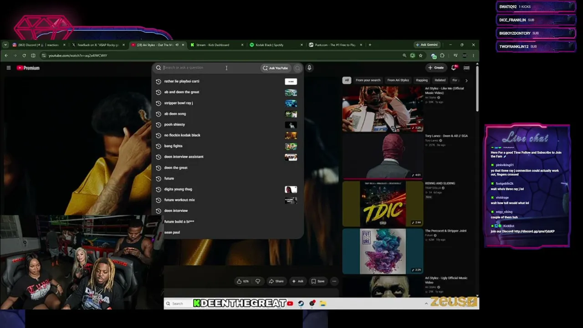Switch to the FearBuck on X tab
This screenshot has height=328, width=583.
[98, 45]
